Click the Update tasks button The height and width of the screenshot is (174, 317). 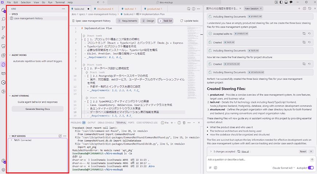(189, 21)
